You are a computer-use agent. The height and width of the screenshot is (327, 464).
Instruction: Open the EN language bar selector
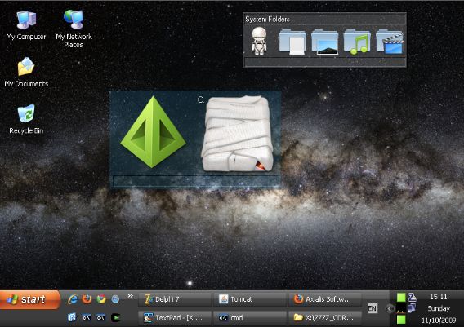372,309
